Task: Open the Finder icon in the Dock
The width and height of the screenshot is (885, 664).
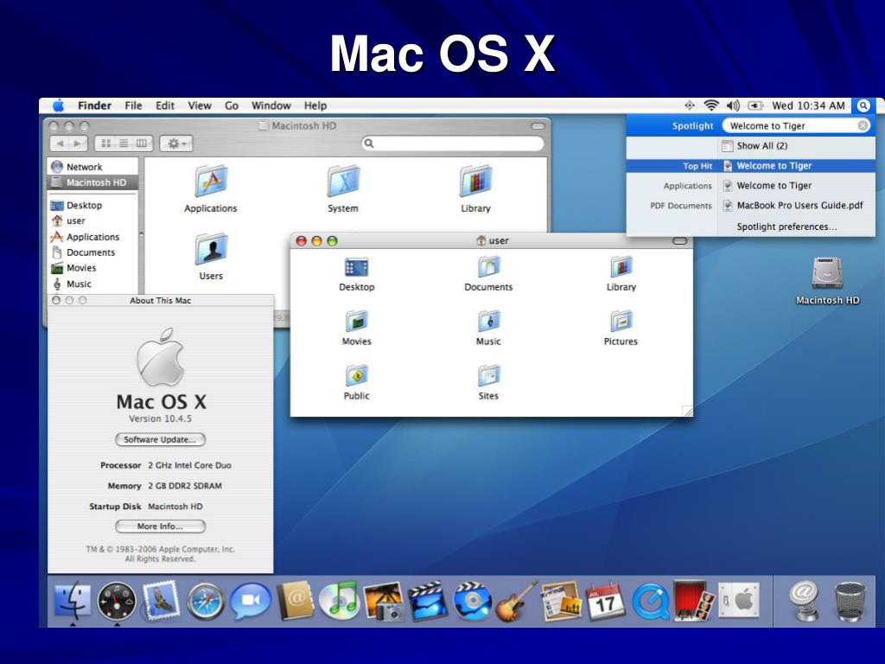Action: coord(73,601)
